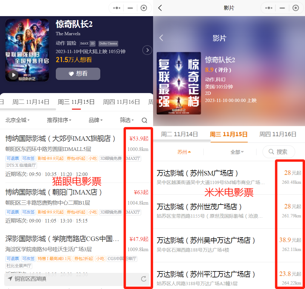Open 万达影城（苏州吴中万达广场店）
Viewport: 305px width, 289px height.
tap(206, 240)
